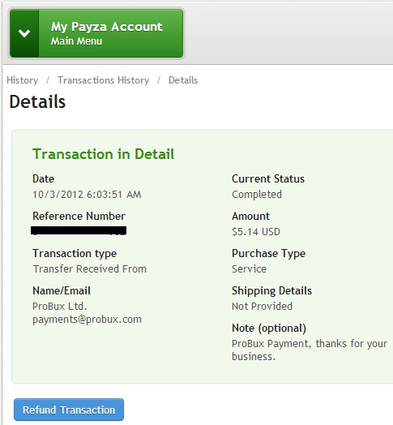
Task: Select the Transaction in Detail heading
Action: coord(103,154)
